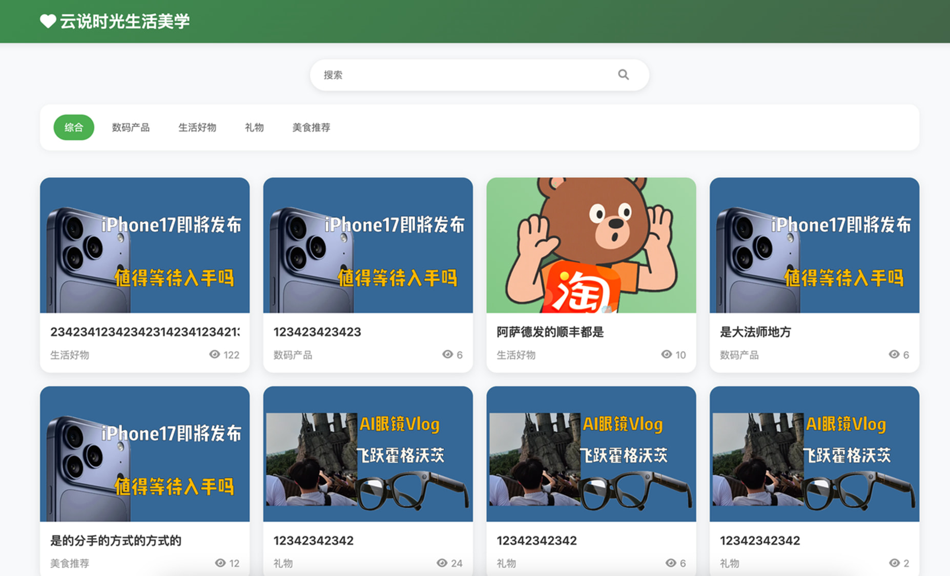
Task: Click the magnifying glass search icon
Action: [623, 75]
